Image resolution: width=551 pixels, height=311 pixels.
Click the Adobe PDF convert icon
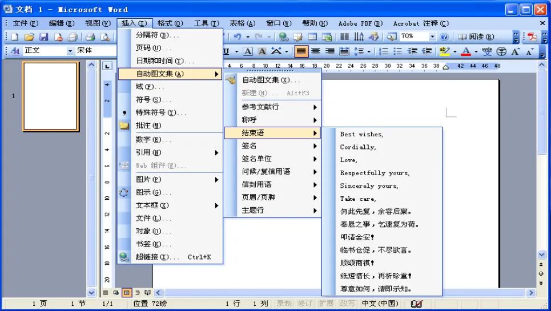(532, 37)
